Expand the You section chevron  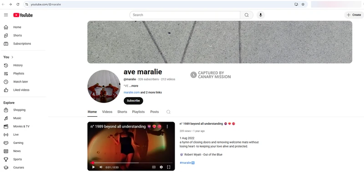click(12, 57)
